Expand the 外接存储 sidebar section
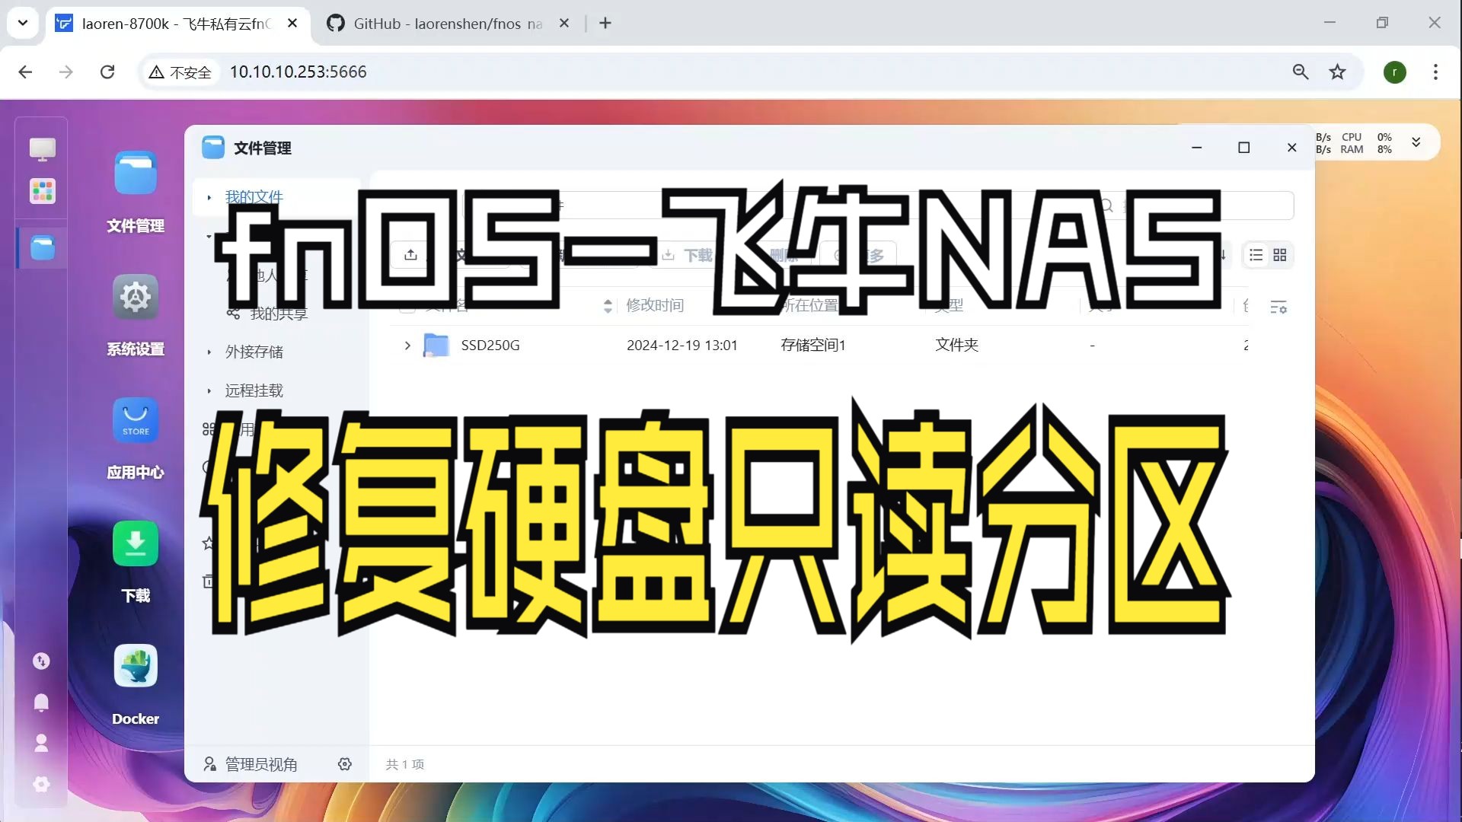This screenshot has height=822, width=1462. point(209,352)
